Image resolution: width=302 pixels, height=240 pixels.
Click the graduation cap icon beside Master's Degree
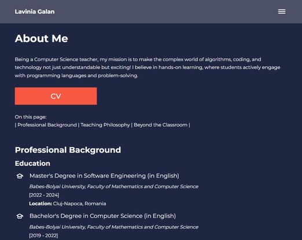tap(20, 176)
